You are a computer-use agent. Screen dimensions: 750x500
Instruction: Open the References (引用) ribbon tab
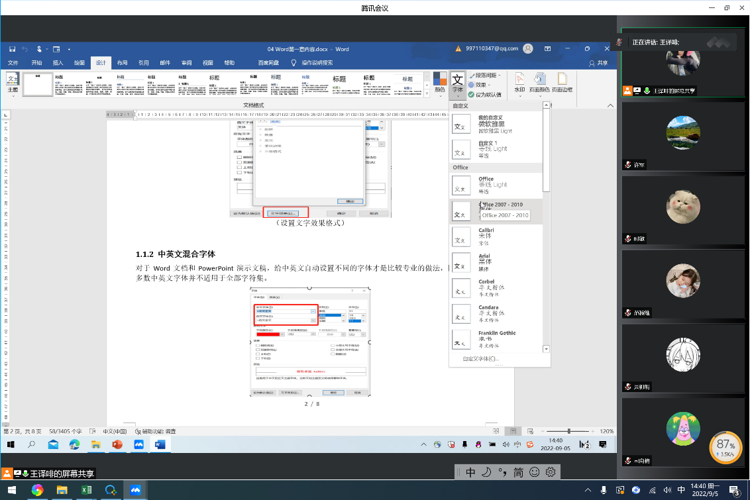click(143, 63)
